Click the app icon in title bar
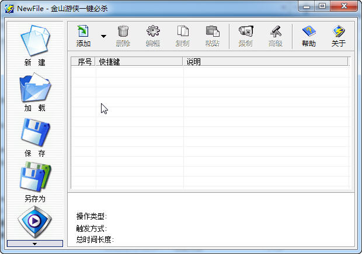This screenshot has height=254, width=362. pos(9,9)
